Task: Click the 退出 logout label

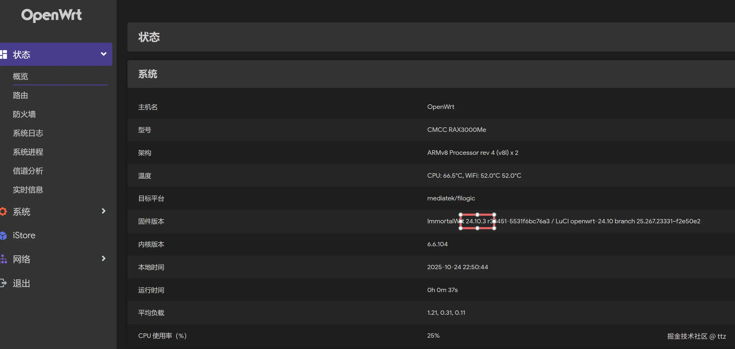Action: pyautogui.click(x=21, y=283)
